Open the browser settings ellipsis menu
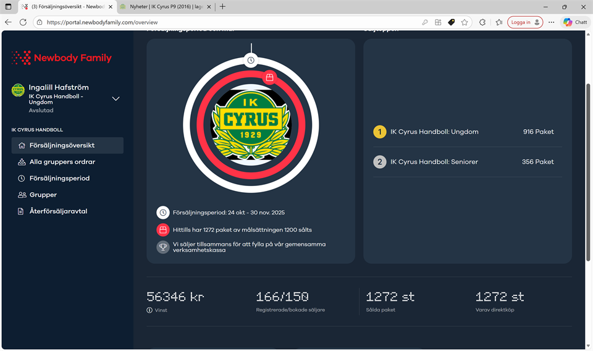This screenshot has height=351, width=593. coord(552,22)
